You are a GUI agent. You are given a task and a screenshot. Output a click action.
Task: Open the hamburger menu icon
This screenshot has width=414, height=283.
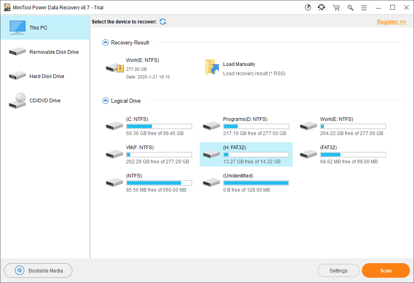point(364,8)
